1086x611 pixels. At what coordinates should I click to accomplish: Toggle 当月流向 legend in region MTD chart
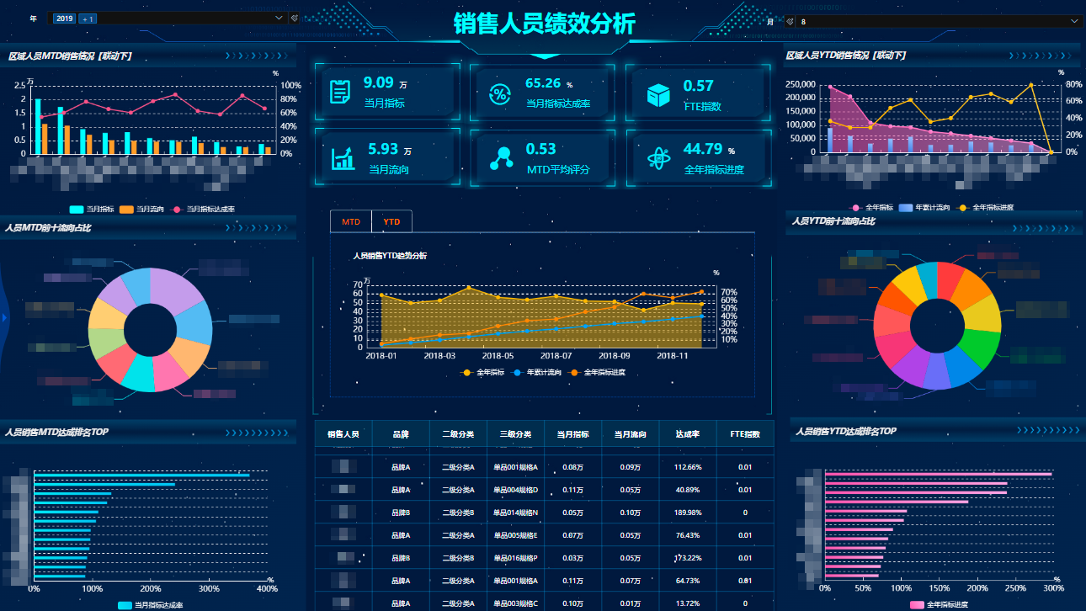click(141, 209)
